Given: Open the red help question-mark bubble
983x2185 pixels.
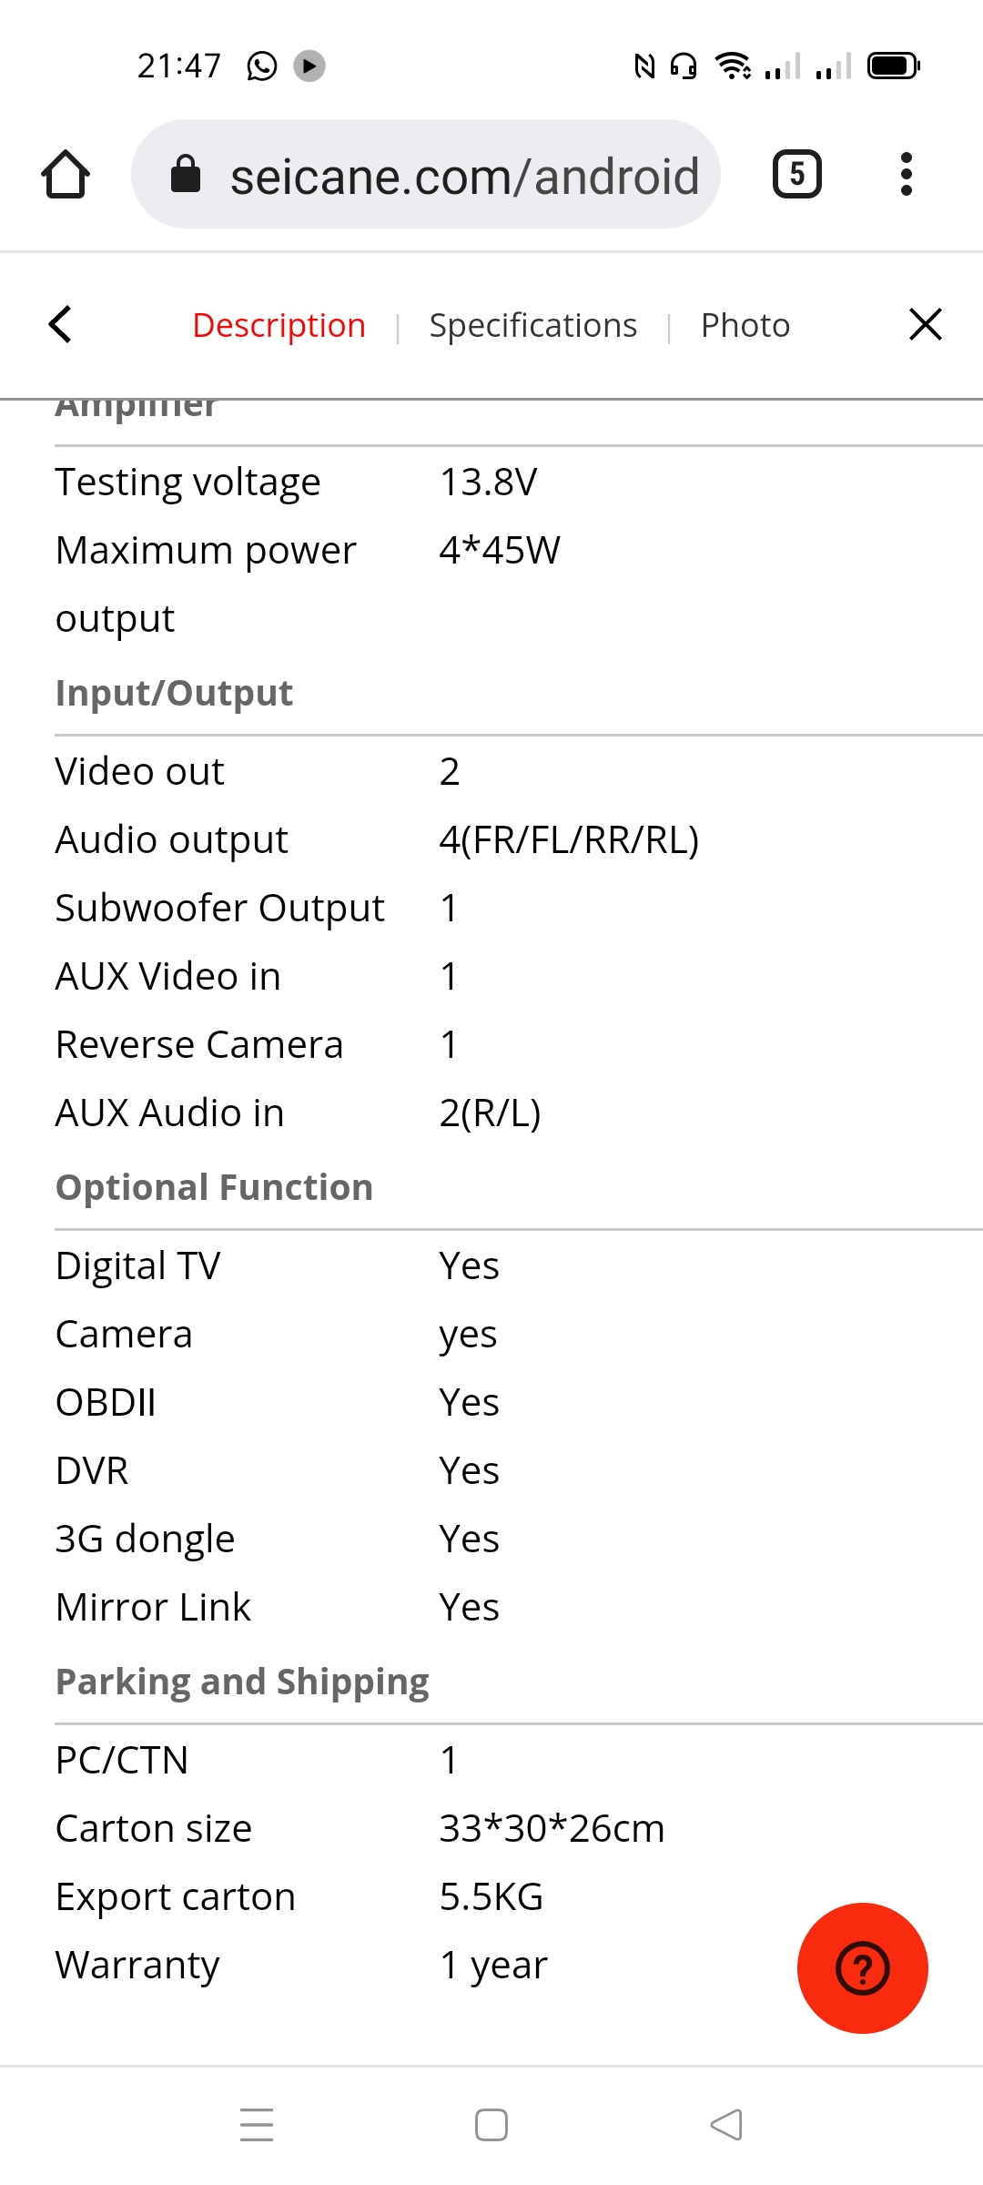Looking at the screenshot, I should tap(862, 1967).
